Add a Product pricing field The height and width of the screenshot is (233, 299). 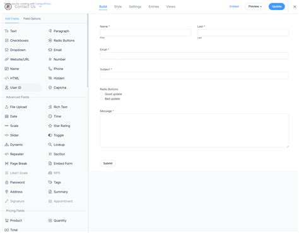pyautogui.click(x=13, y=220)
